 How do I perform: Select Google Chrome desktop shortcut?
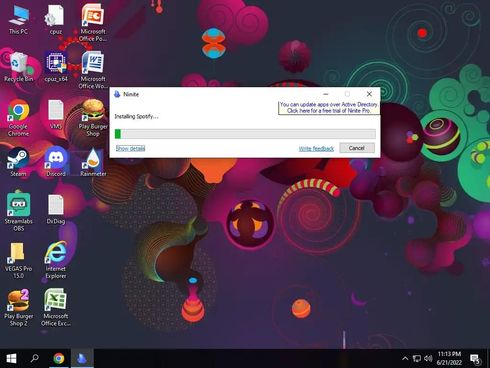[x=19, y=118]
